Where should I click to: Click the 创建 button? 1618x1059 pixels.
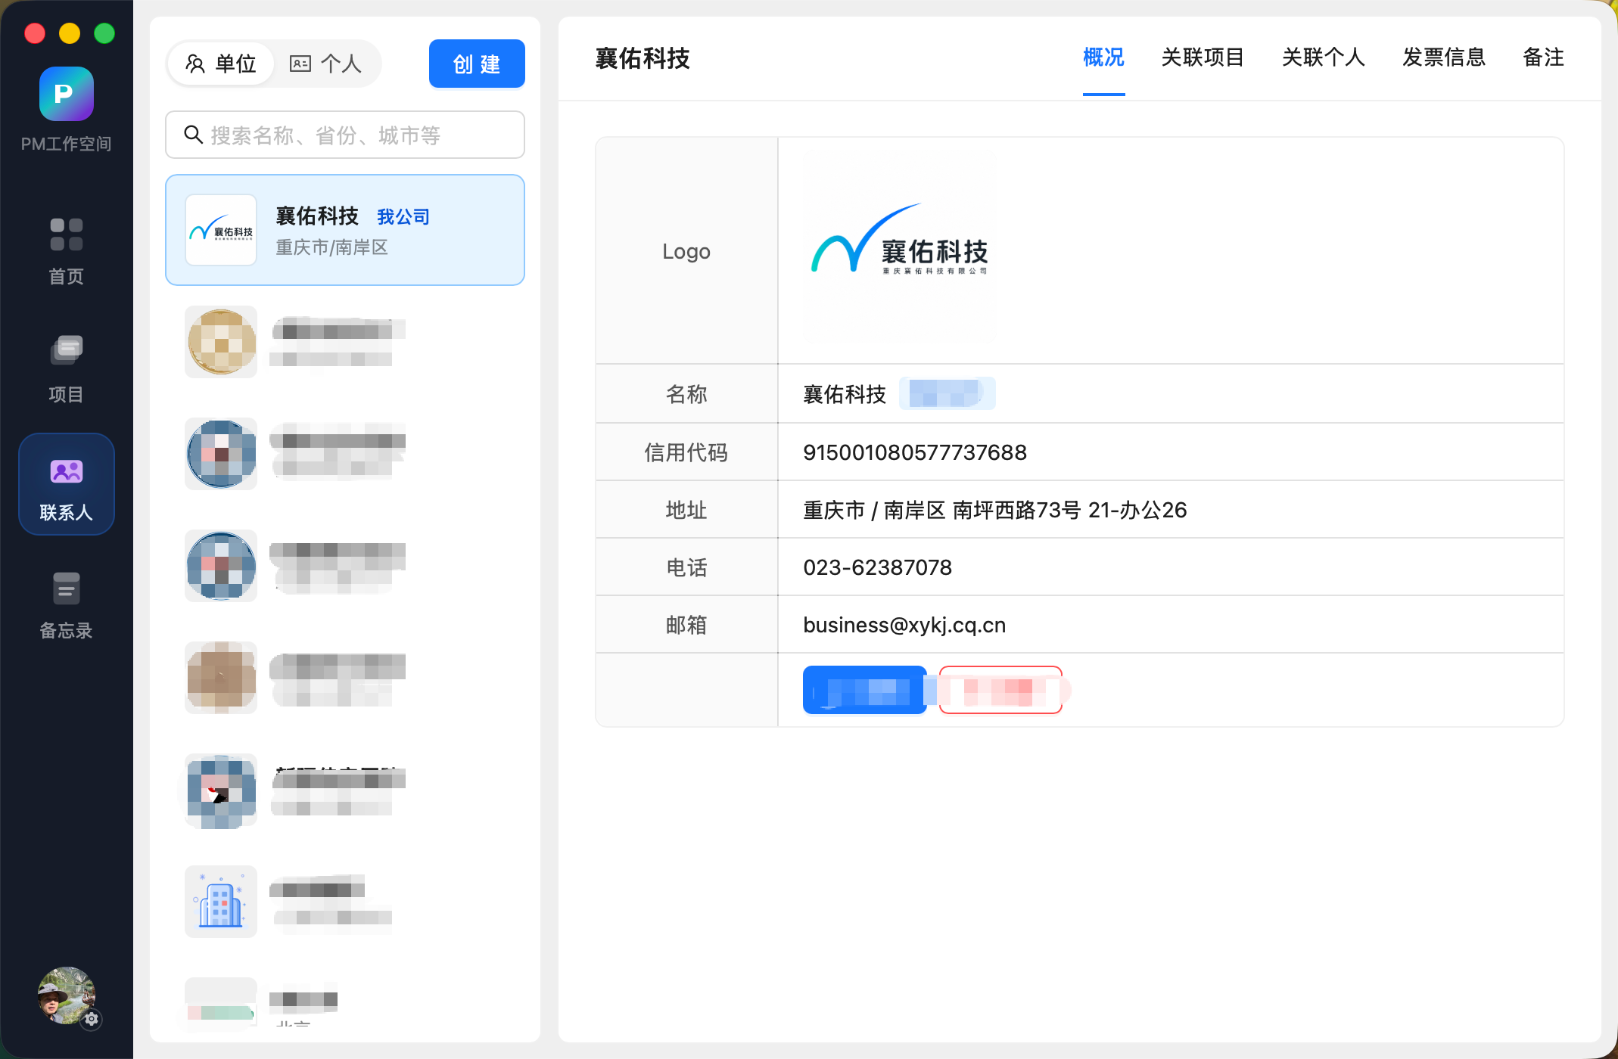pos(477,64)
